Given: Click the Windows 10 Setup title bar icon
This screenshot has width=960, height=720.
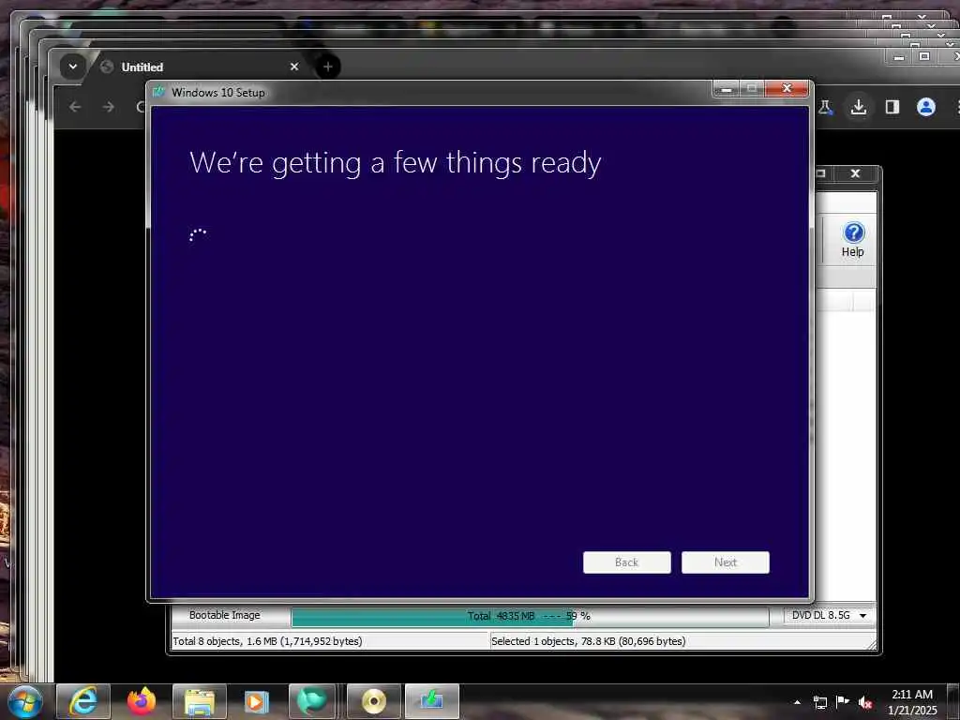Looking at the screenshot, I should pyautogui.click(x=159, y=92).
